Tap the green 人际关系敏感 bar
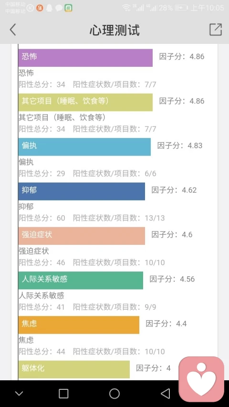Screen dimensions: 229x407 pos(81,281)
